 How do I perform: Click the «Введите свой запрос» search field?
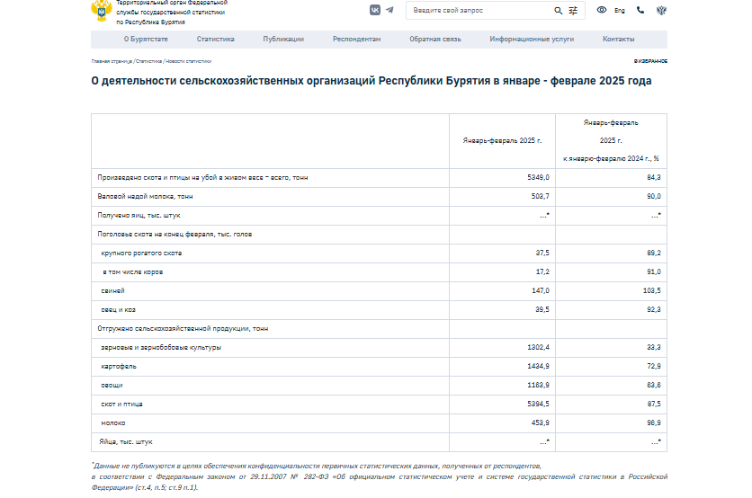tap(479, 10)
